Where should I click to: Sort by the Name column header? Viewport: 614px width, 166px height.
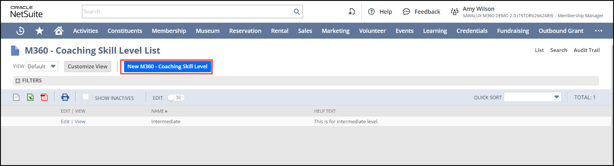(x=158, y=111)
